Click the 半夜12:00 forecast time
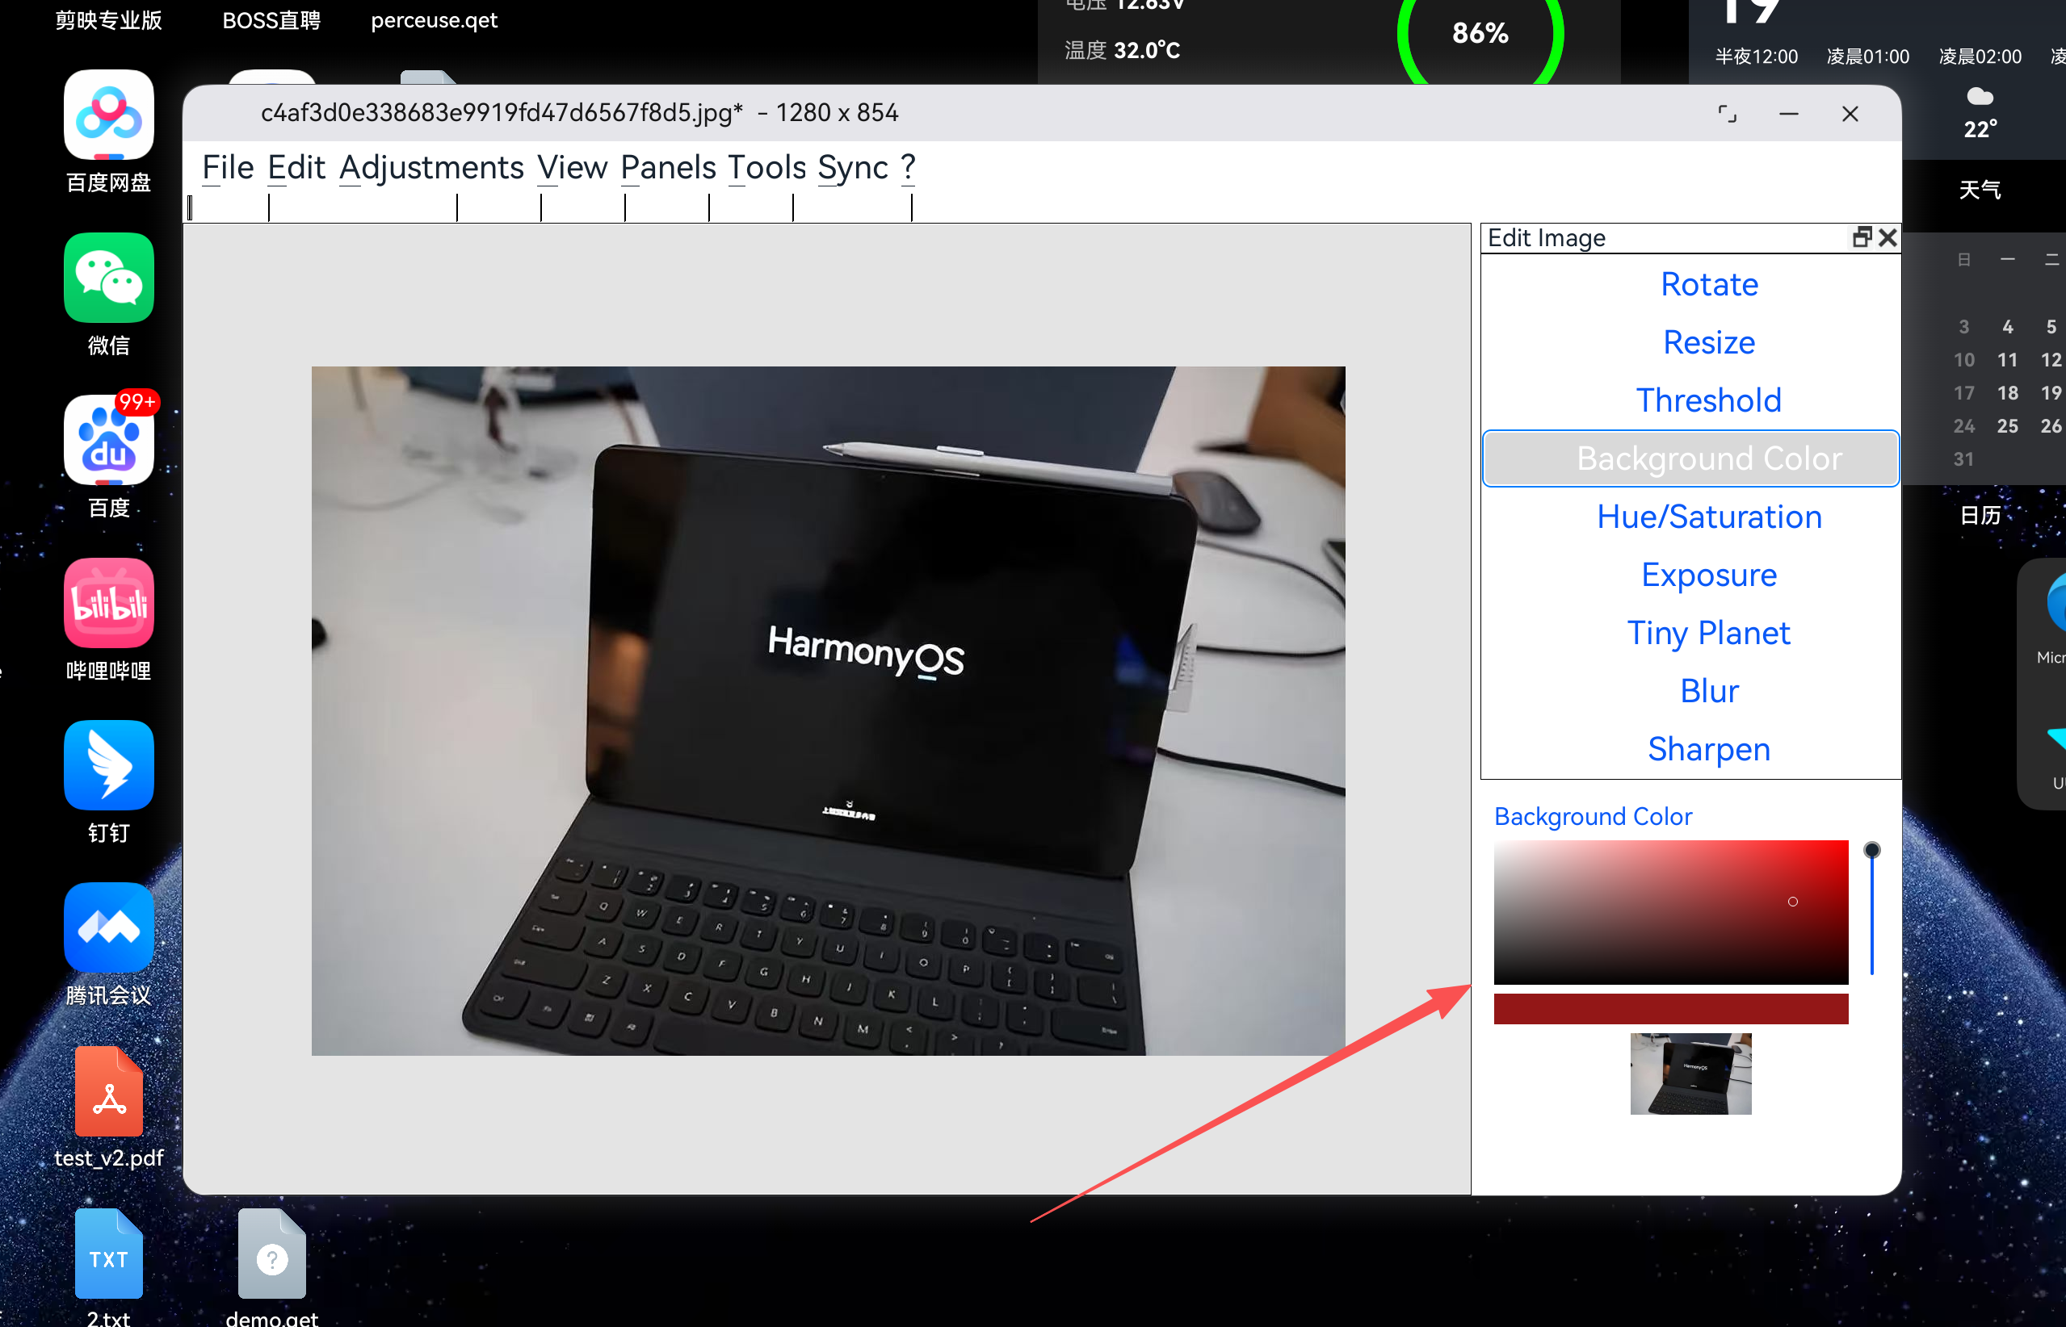The width and height of the screenshot is (2066, 1327). tap(1757, 57)
